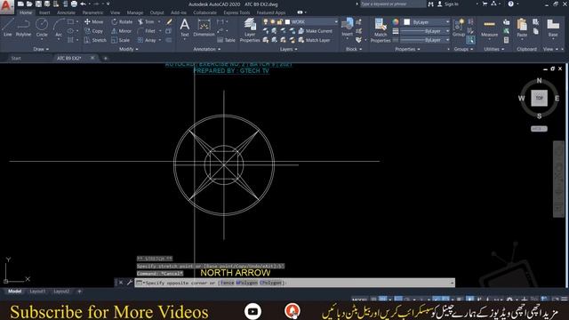The width and height of the screenshot is (569, 320).
Task: Click the search keyword input field
Action: [393, 4]
